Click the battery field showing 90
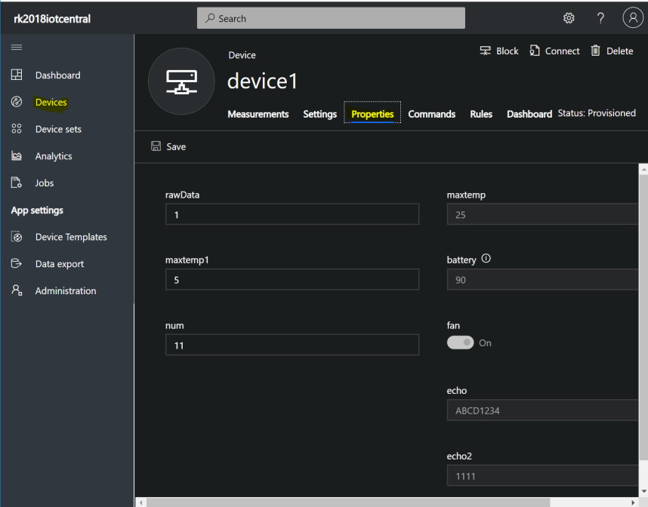 click(542, 279)
